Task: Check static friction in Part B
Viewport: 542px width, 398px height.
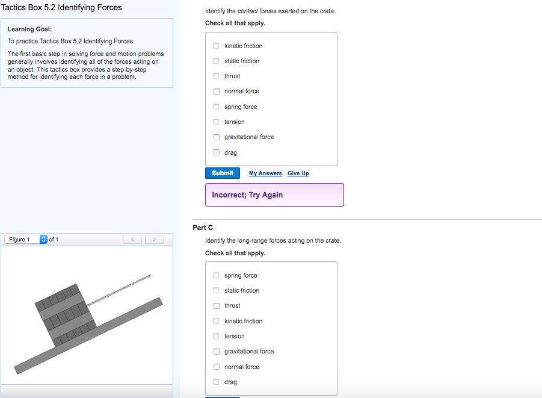Action: click(216, 61)
